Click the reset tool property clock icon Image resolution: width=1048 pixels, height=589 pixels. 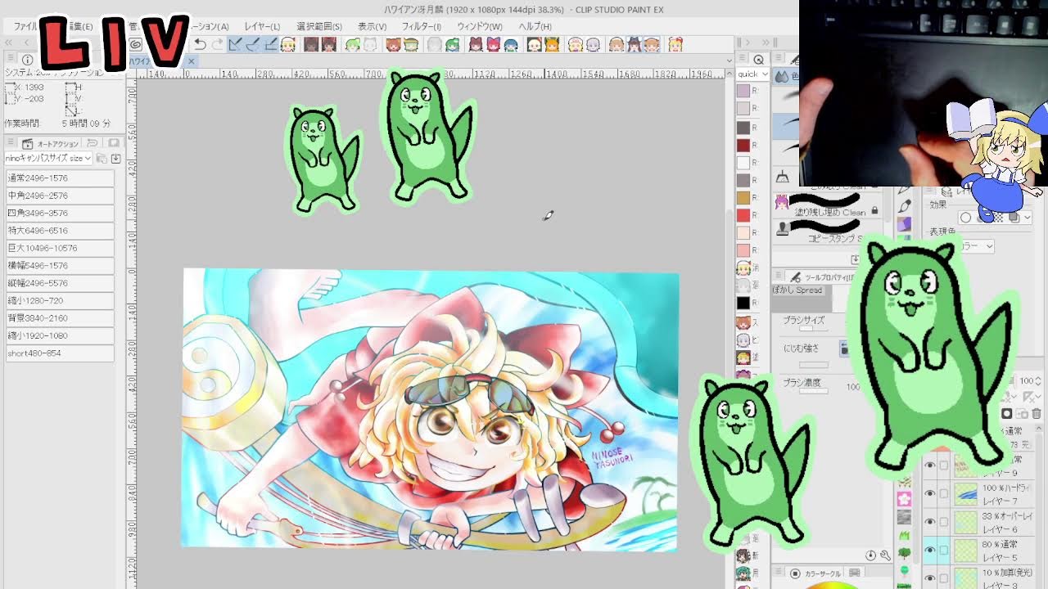point(872,555)
